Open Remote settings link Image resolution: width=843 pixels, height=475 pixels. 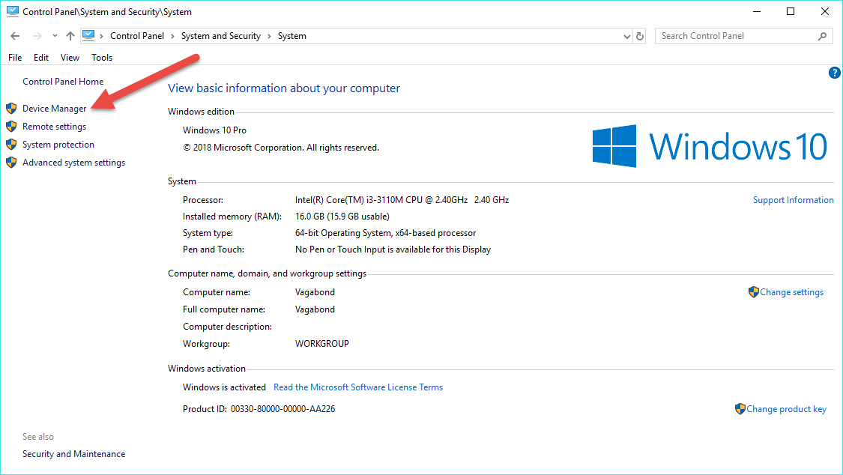click(54, 127)
